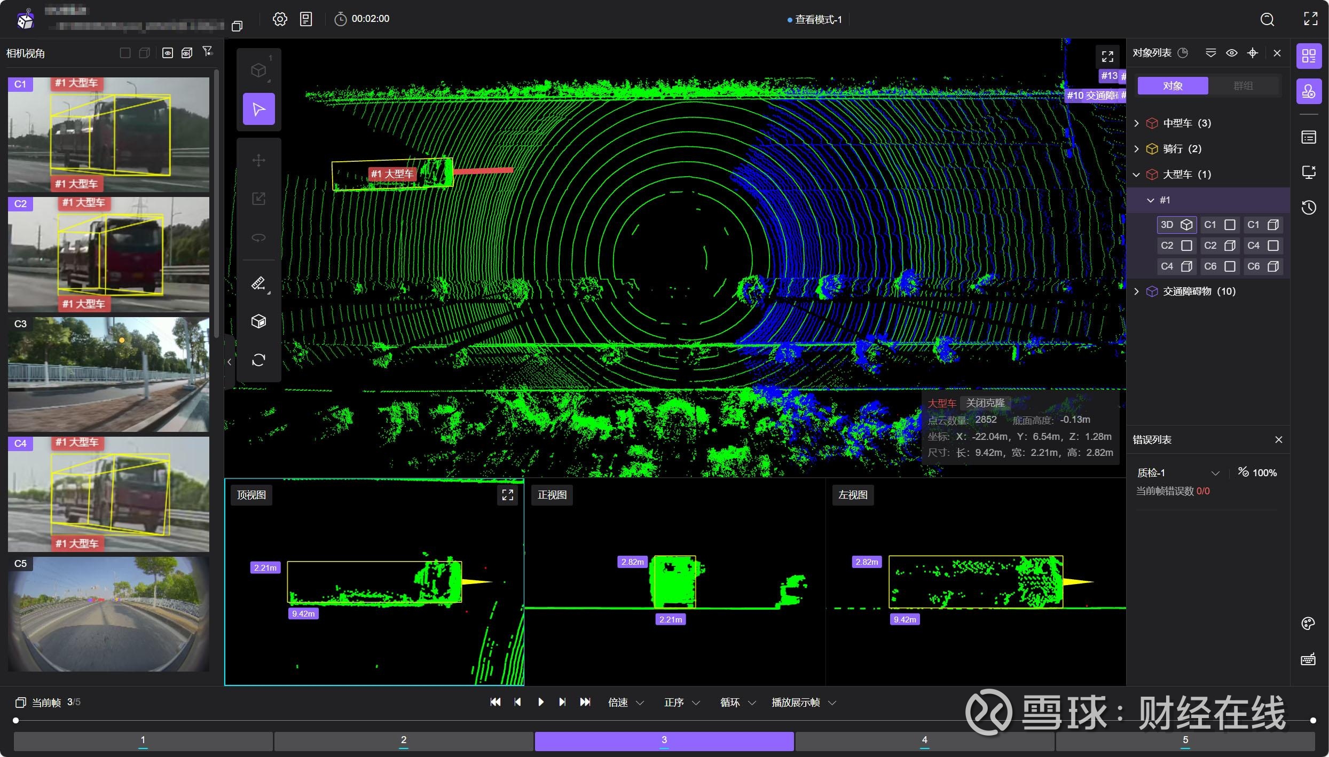Open the keyboard shortcuts icon
The height and width of the screenshot is (757, 1329).
(1308, 659)
